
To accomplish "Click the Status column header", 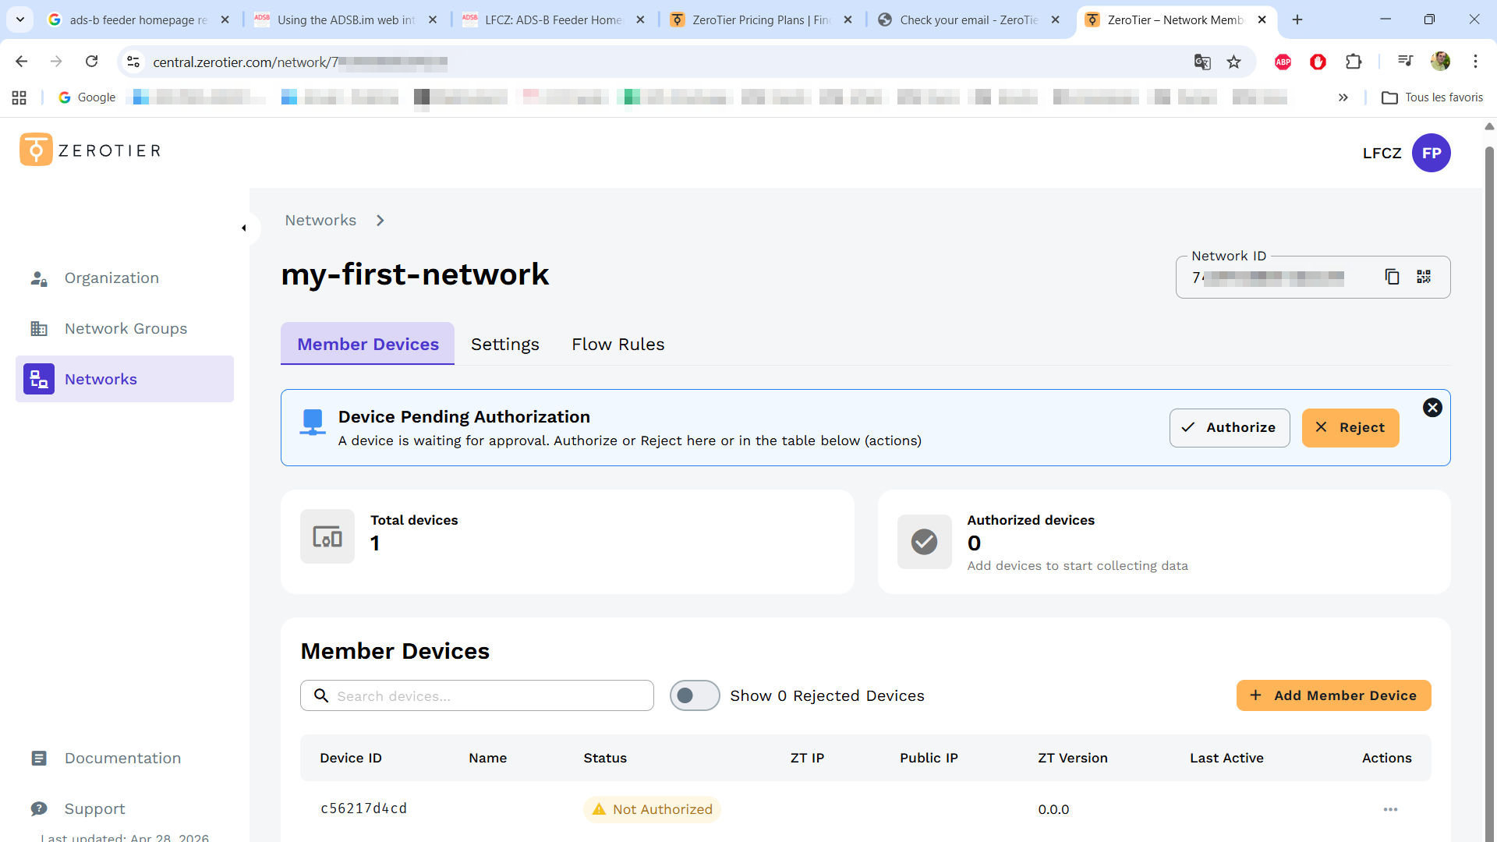I will click(x=605, y=758).
